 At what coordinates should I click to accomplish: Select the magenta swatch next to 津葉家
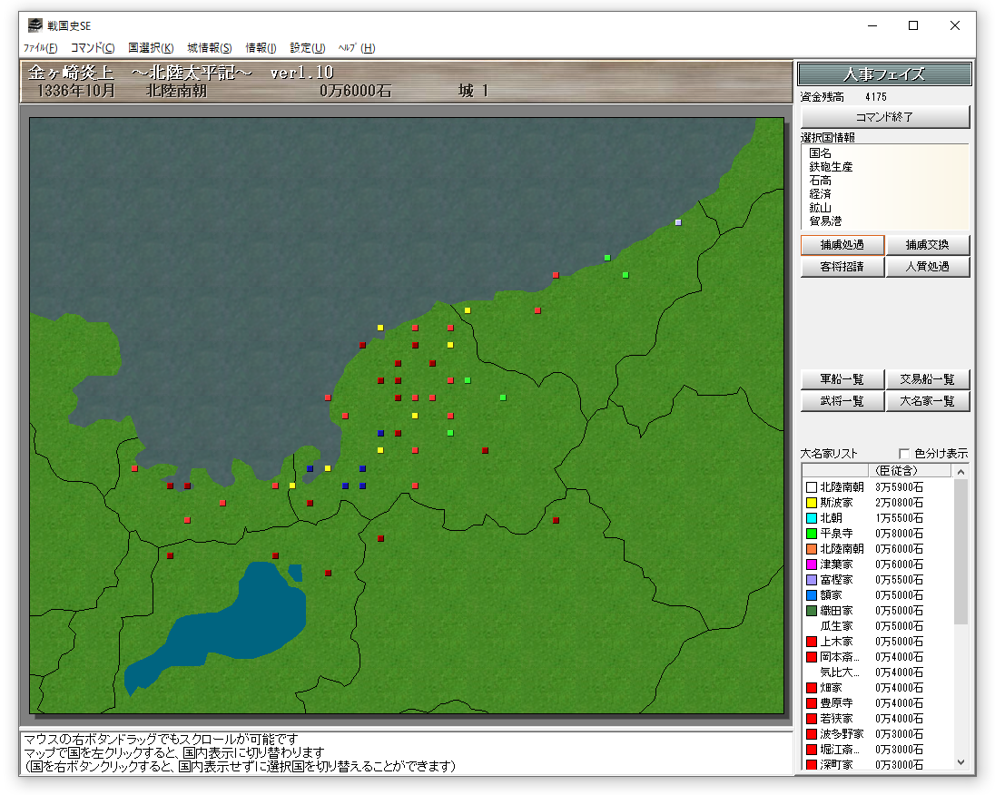[x=812, y=564]
